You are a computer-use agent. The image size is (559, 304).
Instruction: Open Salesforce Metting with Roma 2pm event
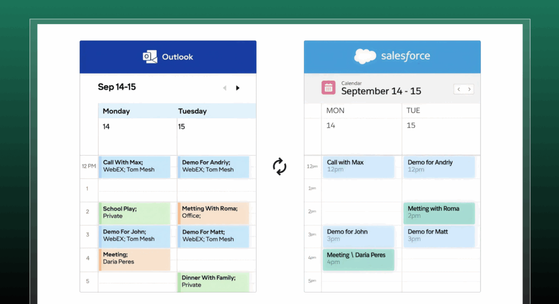[439, 212]
